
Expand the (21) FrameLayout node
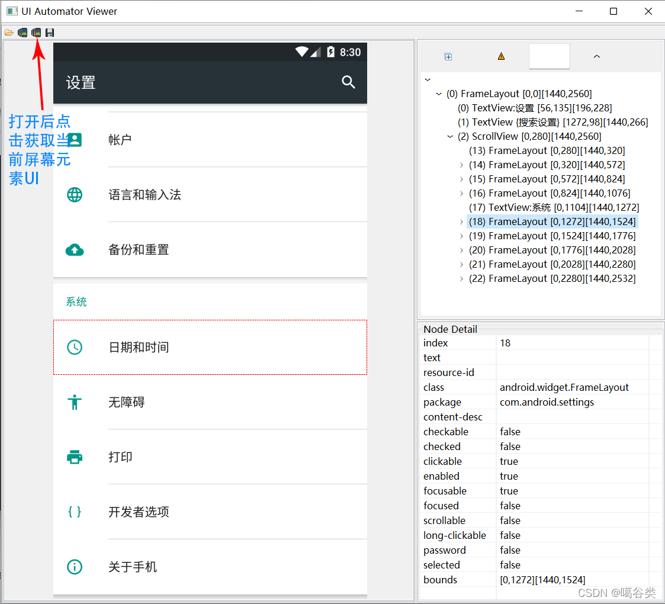461,265
